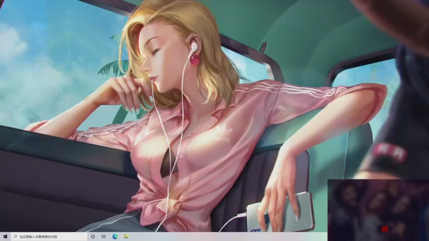Open Task View on the taskbar
Viewport: 429px width, 241px height.
coord(103,237)
